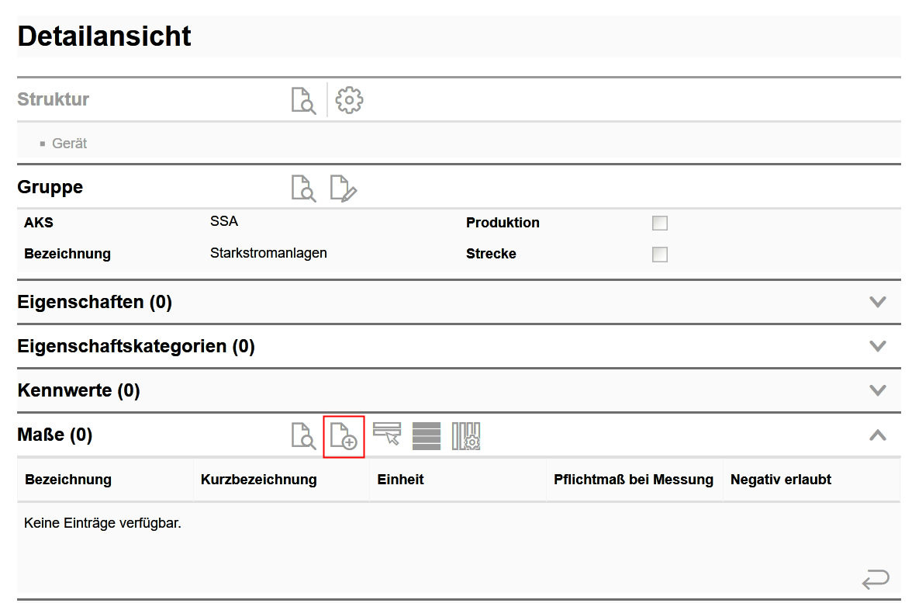Click the barcode settings icon in Maße section

[x=468, y=435]
